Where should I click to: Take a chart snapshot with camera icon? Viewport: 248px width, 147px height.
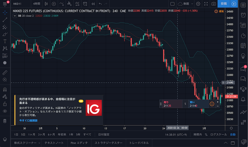point(214,4)
